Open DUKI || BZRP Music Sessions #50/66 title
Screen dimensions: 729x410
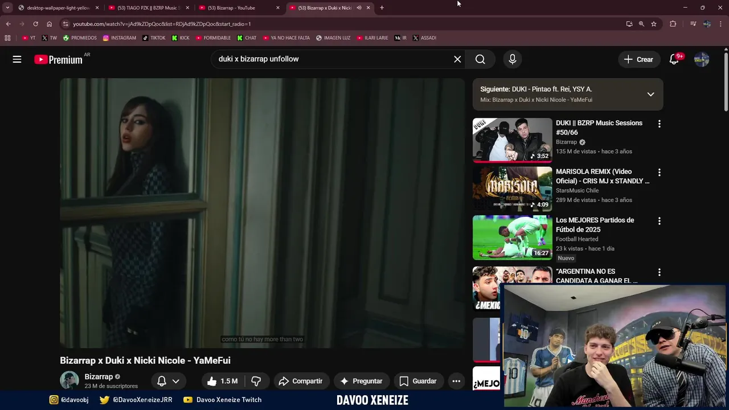[x=599, y=128]
